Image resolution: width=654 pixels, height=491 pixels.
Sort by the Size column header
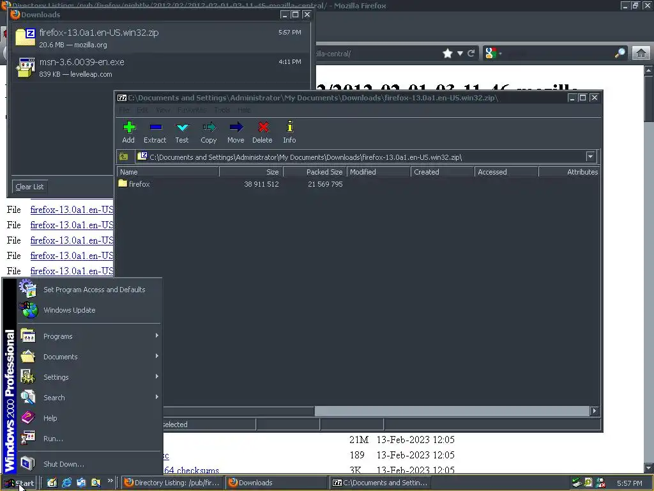pos(251,171)
